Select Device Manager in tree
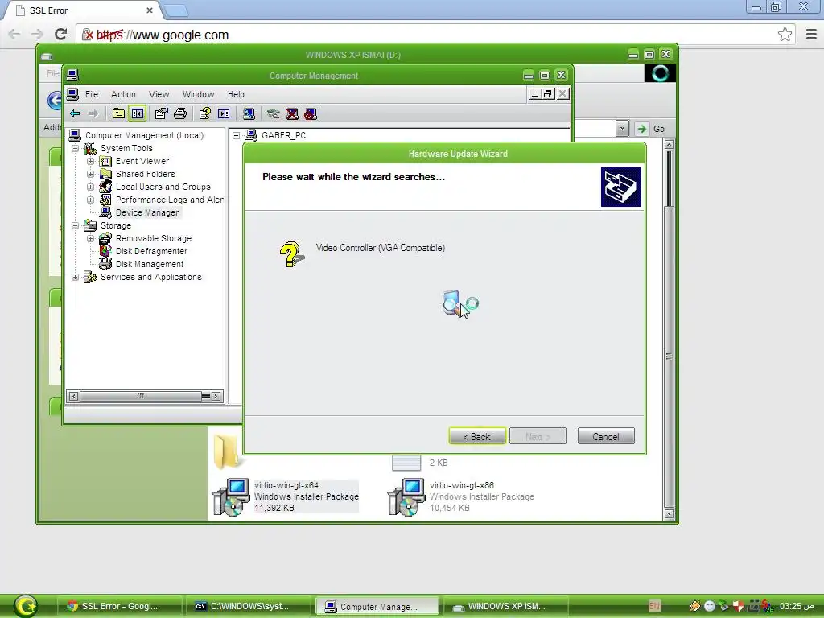Viewport: 824px width, 618px height. (147, 212)
